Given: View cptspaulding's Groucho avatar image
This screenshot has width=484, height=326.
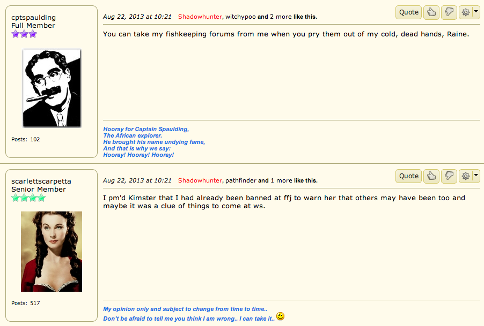Looking at the screenshot, I should coord(52,88).
